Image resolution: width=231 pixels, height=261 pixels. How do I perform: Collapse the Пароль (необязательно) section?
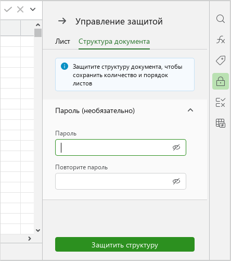tap(190, 110)
